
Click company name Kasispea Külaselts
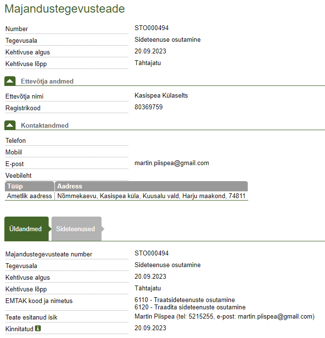(161, 96)
